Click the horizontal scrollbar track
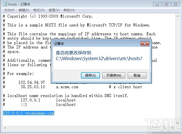 click(x=89, y=128)
